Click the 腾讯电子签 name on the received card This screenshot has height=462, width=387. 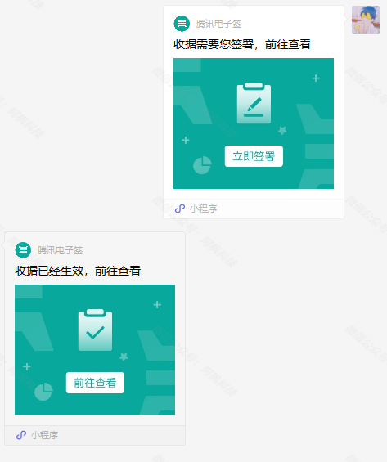60,250
